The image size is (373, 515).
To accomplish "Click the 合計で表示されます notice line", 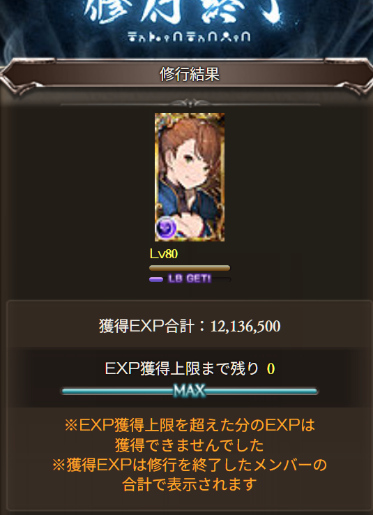I will [189, 484].
